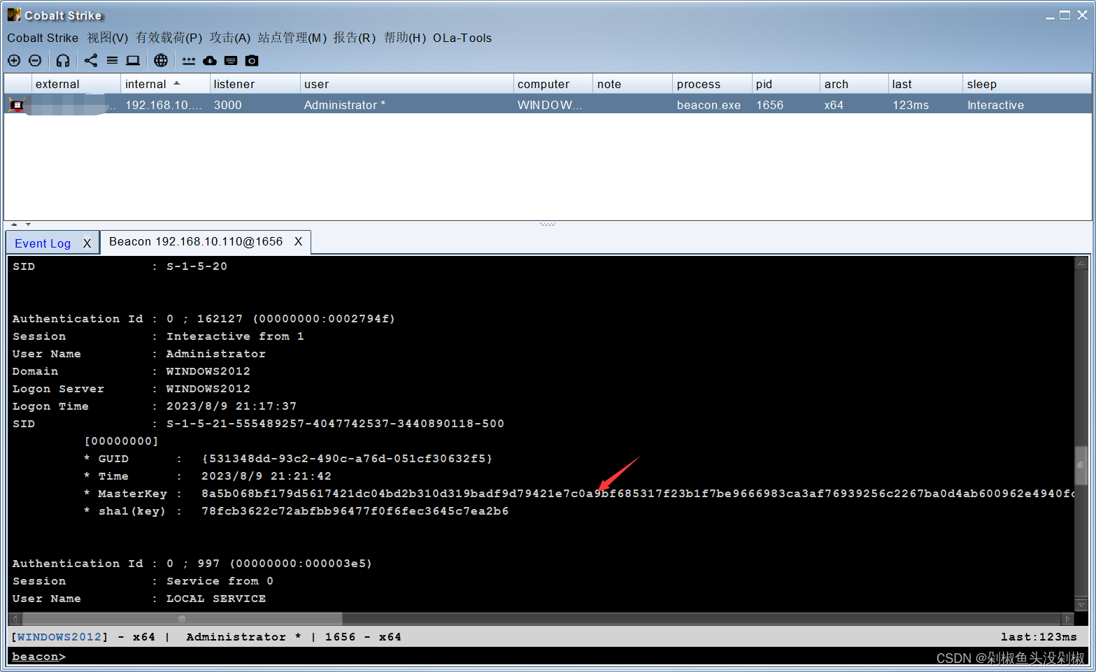Viewport: 1096px width, 672px height.
Task: Switch to session table view icon
Action: point(112,61)
